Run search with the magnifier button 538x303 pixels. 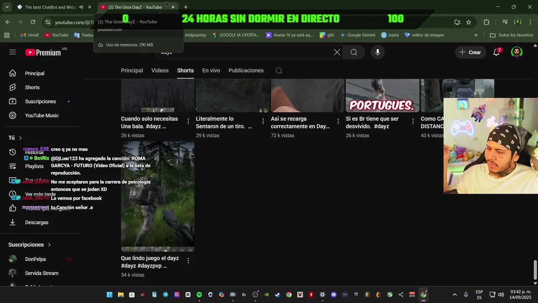tap(354, 52)
